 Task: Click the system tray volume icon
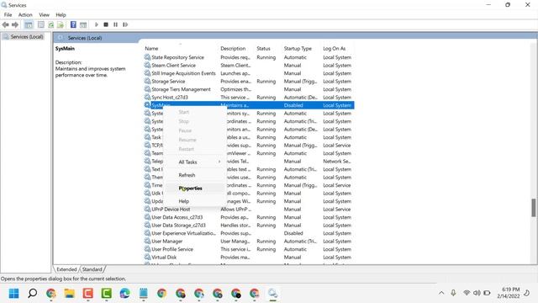pos(477,293)
